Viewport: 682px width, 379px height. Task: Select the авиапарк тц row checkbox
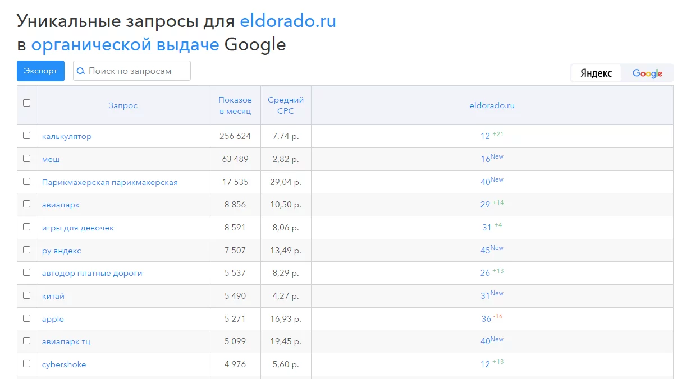point(26,341)
